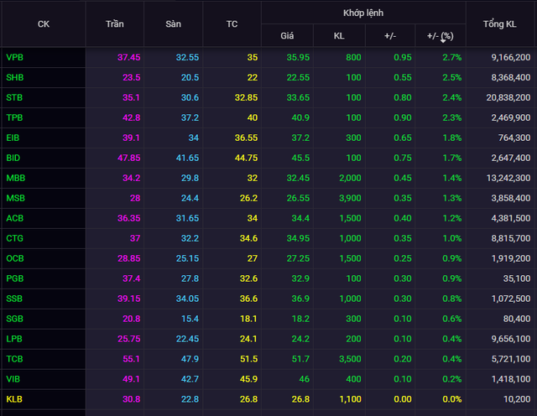Screen dimensions: 537x416
Task: Open the STB stock symbol
Action: click(14, 97)
